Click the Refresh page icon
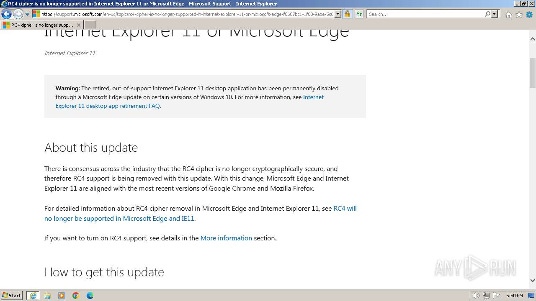The width and height of the screenshot is (536, 301). 359,14
